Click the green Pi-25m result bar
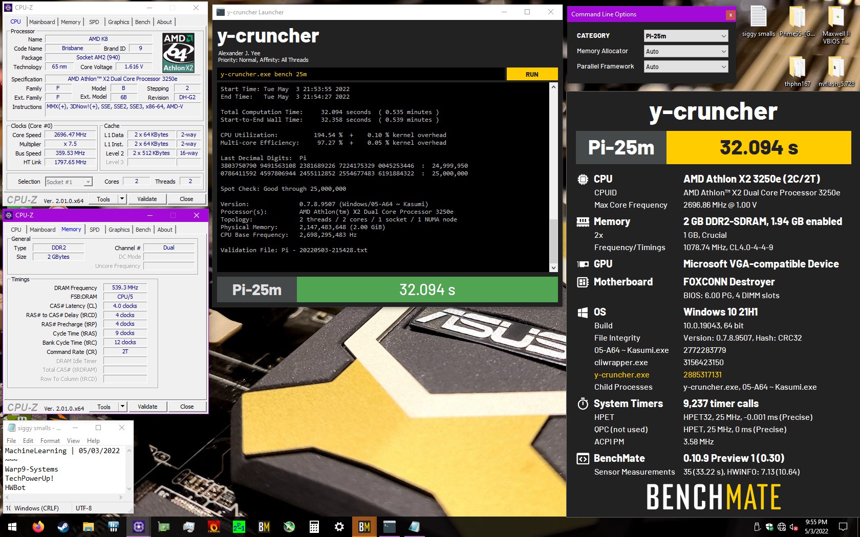The width and height of the screenshot is (860, 537). click(427, 290)
